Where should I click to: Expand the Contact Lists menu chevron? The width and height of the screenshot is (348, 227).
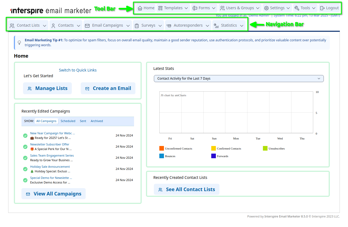[x=44, y=25]
